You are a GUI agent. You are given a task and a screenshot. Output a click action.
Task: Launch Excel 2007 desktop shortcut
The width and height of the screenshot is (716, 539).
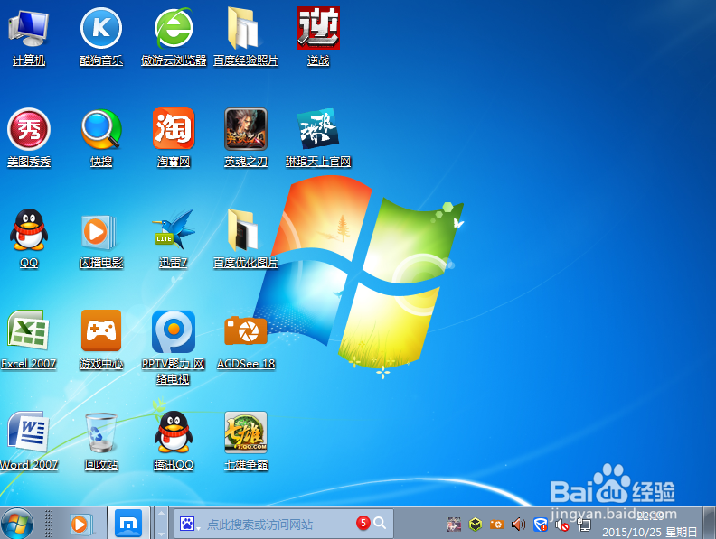point(28,331)
